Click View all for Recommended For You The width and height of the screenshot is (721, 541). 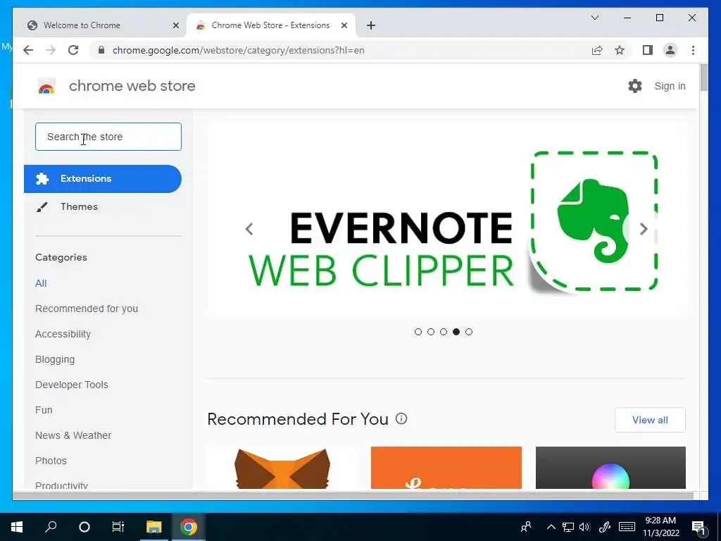tap(650, 420)
